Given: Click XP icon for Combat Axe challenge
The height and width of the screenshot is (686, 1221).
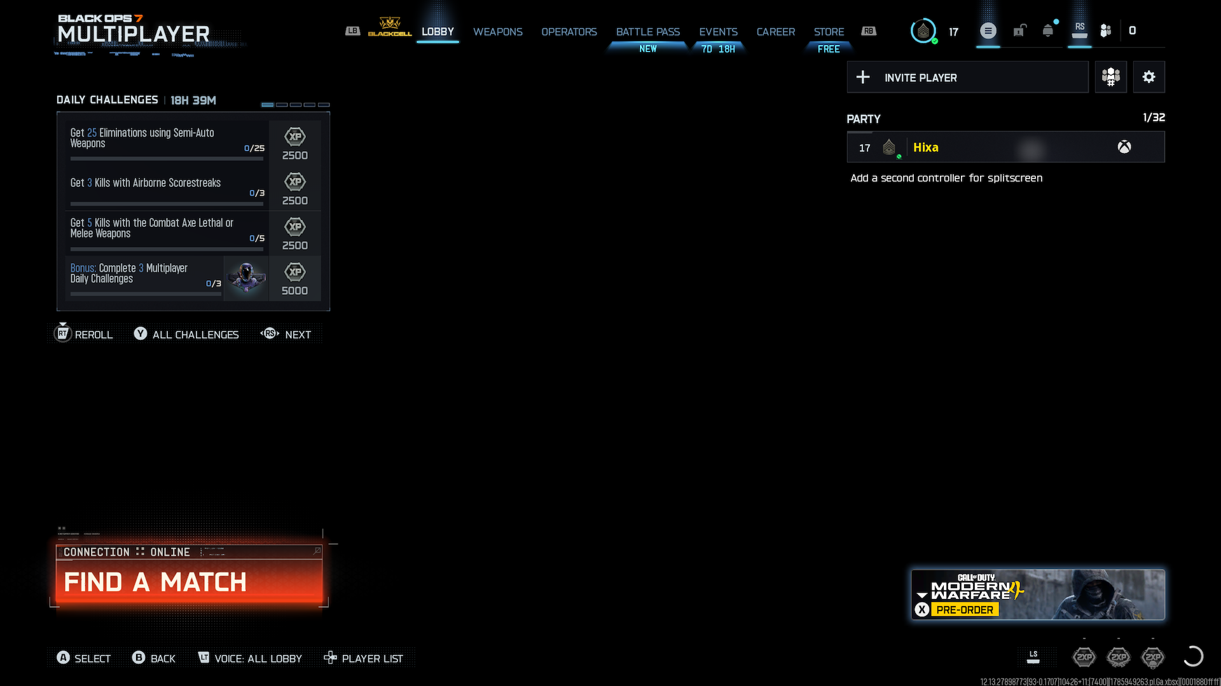Looking at the screenshot, I should pyautogui.click(x=295, y=227).
